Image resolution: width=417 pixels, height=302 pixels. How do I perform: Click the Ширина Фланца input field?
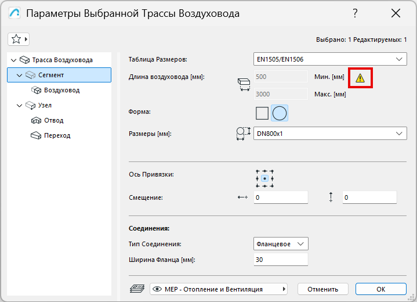click(281, 260)
